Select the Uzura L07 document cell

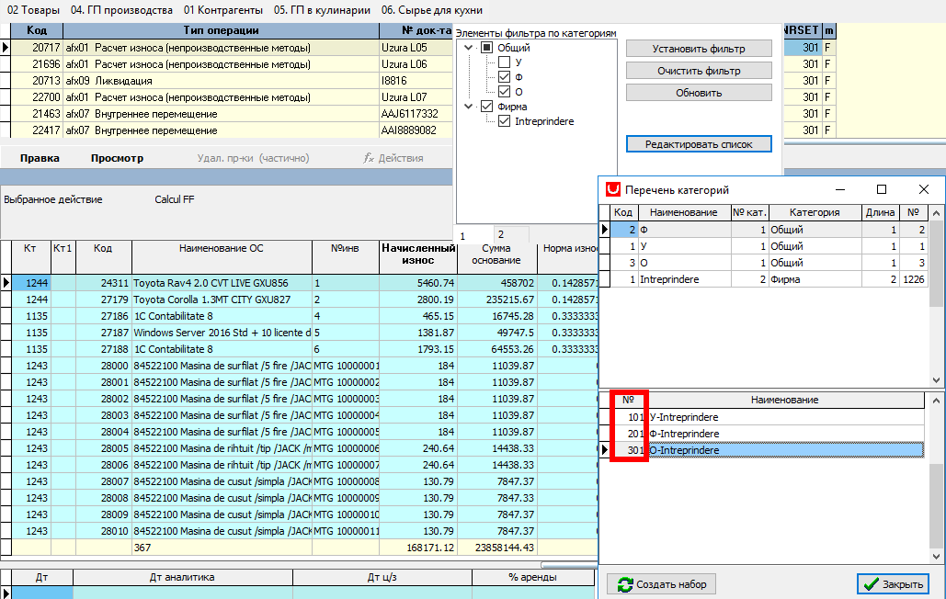click(x=416, y=97)
